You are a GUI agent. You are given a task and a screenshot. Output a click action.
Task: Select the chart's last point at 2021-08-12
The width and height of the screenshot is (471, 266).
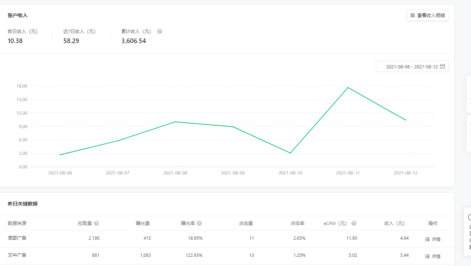click(406, 120)
